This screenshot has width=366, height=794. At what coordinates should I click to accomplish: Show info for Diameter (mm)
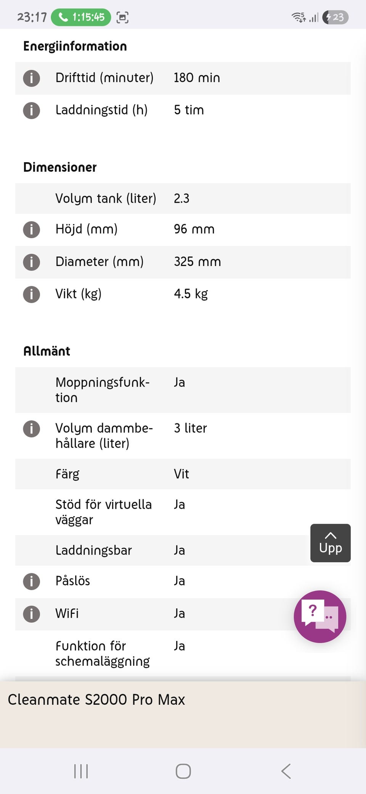pyautogui.click(x=32, y=262)
